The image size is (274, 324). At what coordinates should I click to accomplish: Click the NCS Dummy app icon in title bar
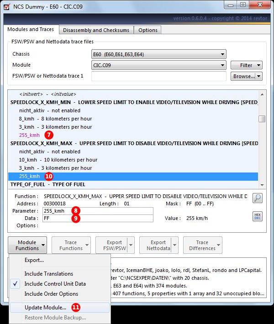pyautogui.click(x=7, y=6)
